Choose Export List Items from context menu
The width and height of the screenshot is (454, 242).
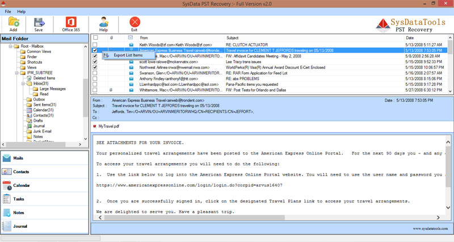click(x=128, y=55)
